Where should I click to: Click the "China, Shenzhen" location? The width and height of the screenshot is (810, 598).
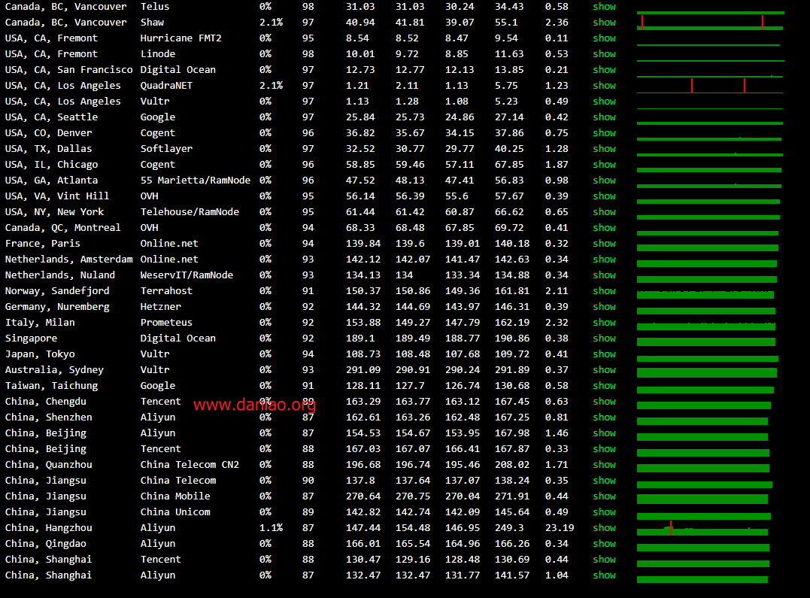tap(49, 417)
